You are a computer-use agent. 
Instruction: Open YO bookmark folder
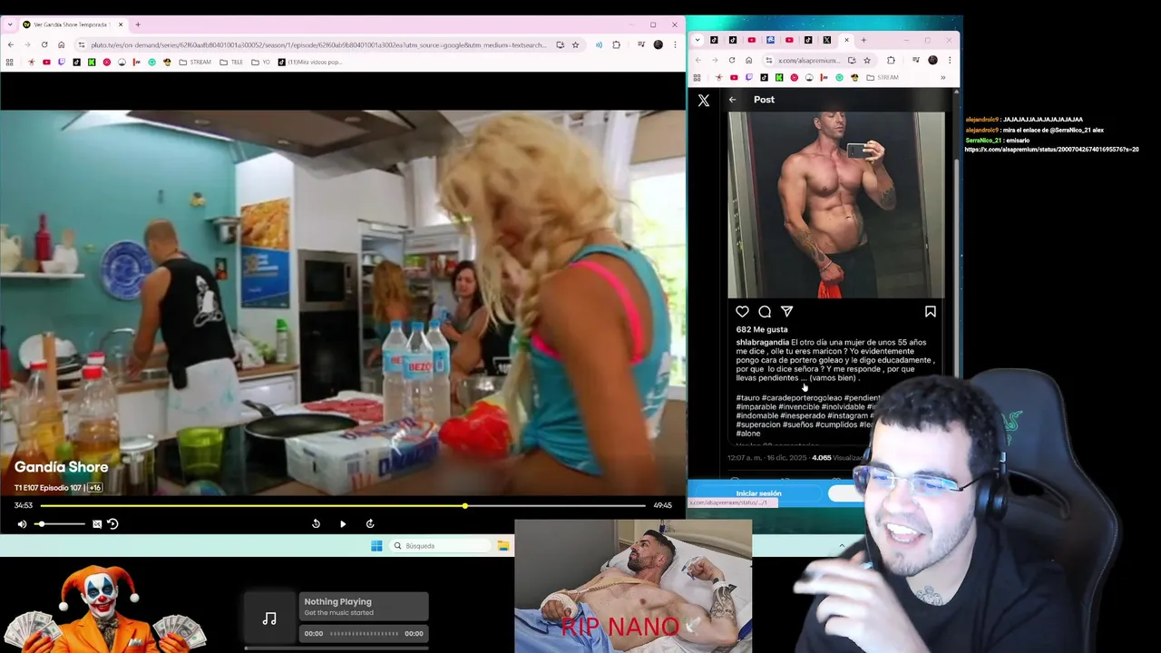262,62
